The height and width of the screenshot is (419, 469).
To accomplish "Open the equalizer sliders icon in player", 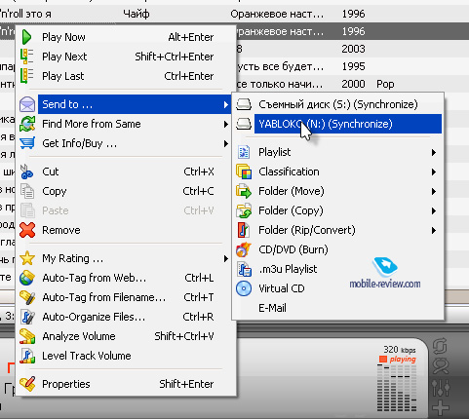I will point(441,387).
